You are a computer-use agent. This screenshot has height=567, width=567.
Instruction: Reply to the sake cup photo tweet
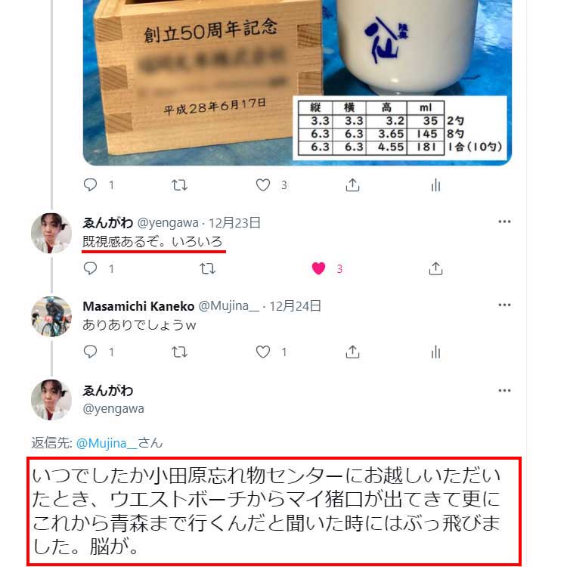point(90,184)
